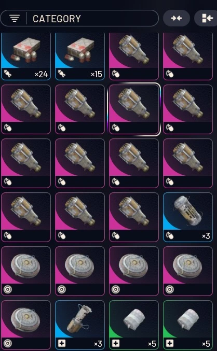The width and height of the screenshot is (217, 351).
Task: Click the stack-with-left-arrow sort button
Action: click(207, 18)
